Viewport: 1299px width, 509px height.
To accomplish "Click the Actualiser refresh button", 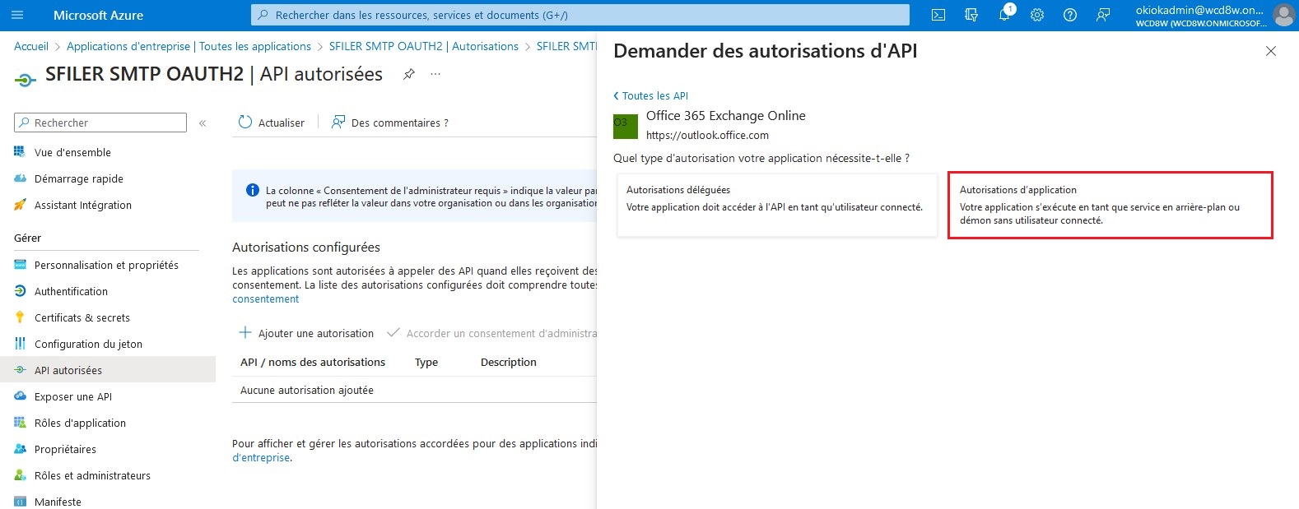I will click(x=271, y=123).
